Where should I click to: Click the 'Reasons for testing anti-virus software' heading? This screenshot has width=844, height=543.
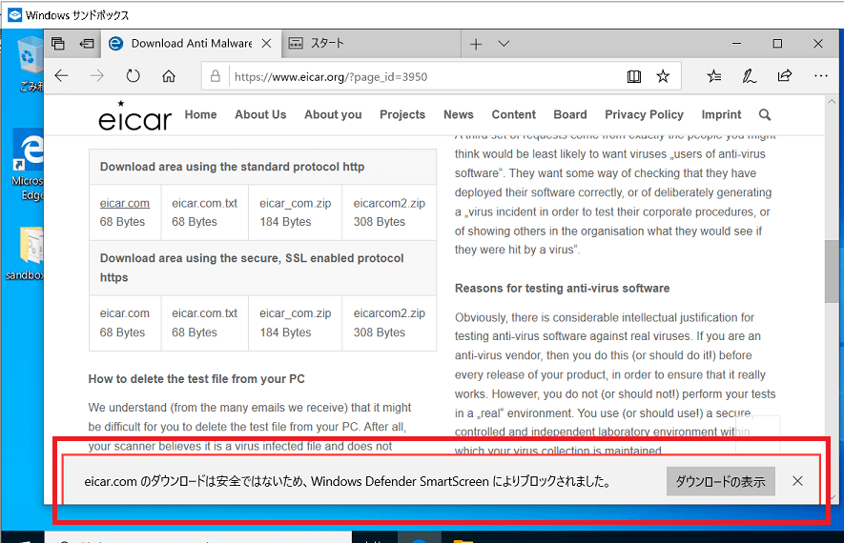(562, 288)
